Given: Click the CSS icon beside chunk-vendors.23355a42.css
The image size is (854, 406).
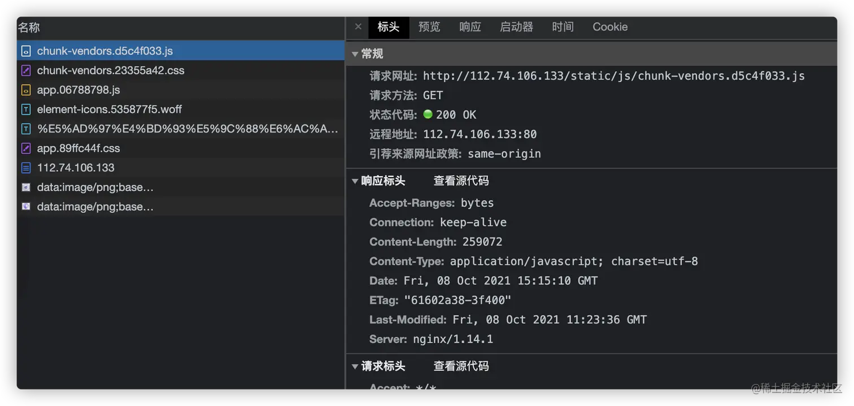Looking at the screenshot, I should (26, 70).
